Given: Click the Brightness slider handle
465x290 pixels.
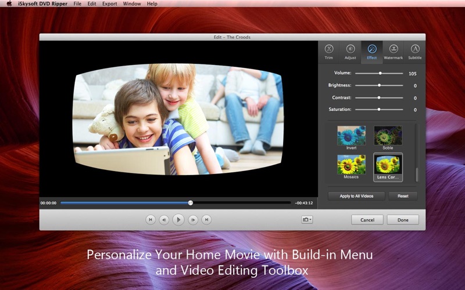Looking at the screenshot, I should [379, 85].
